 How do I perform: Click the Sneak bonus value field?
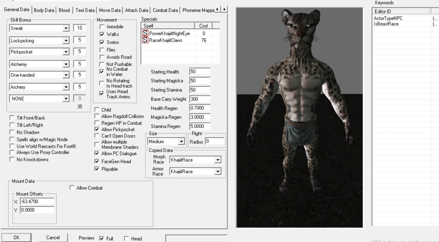click(79, 28)
